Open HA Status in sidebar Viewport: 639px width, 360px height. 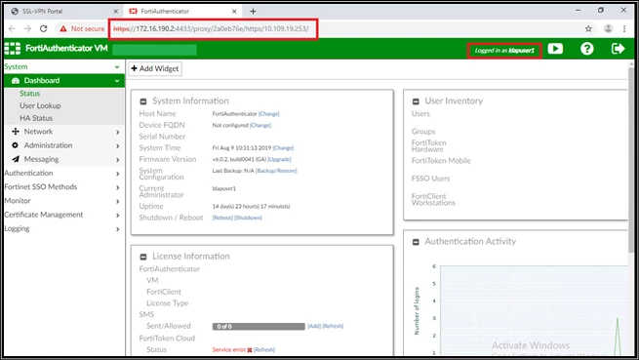tap(36, 118)
